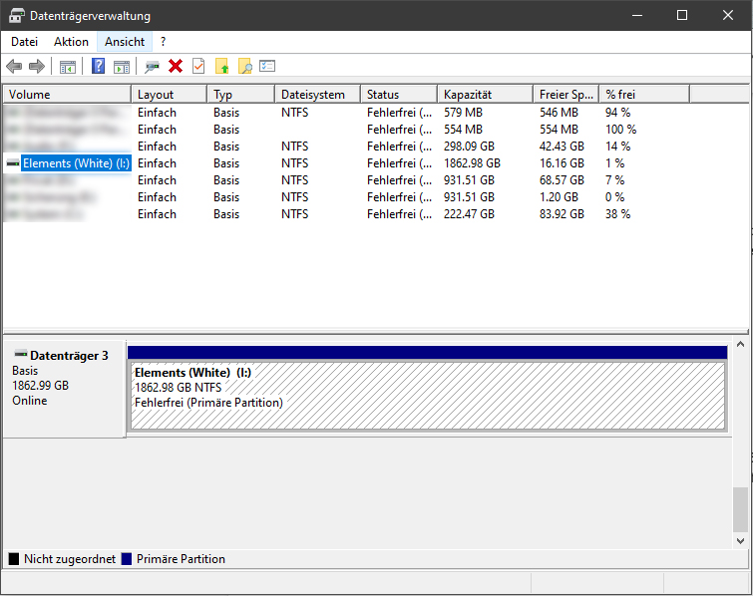Image resolution: width=753 pixels, height=596 pixels.
Task: Click the 14 % free cell
Action: pos(617,147)
